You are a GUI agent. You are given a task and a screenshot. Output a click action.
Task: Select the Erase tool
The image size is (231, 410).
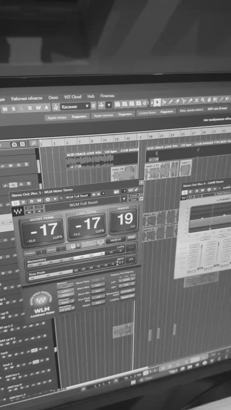[177, 101]
